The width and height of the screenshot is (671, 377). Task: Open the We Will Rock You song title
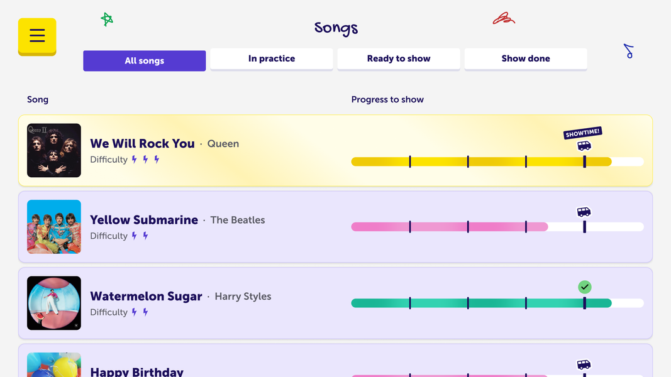143,143
